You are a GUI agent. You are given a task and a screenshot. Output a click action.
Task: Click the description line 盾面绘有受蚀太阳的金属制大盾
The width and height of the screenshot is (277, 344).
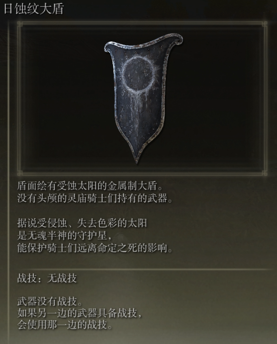point(90,186)
